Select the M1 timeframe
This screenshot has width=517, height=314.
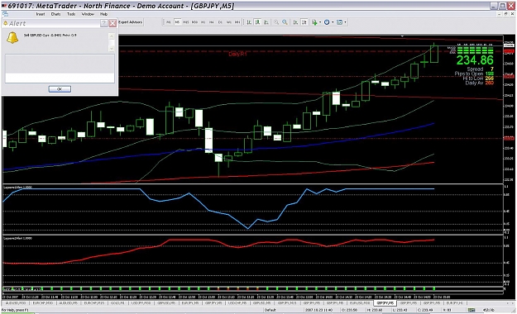(169, 22)
